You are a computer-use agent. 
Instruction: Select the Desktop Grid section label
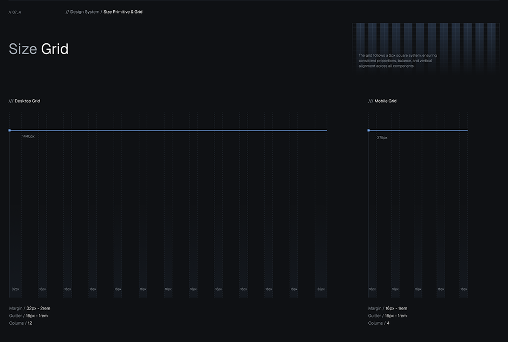click(x=24, y=101)
